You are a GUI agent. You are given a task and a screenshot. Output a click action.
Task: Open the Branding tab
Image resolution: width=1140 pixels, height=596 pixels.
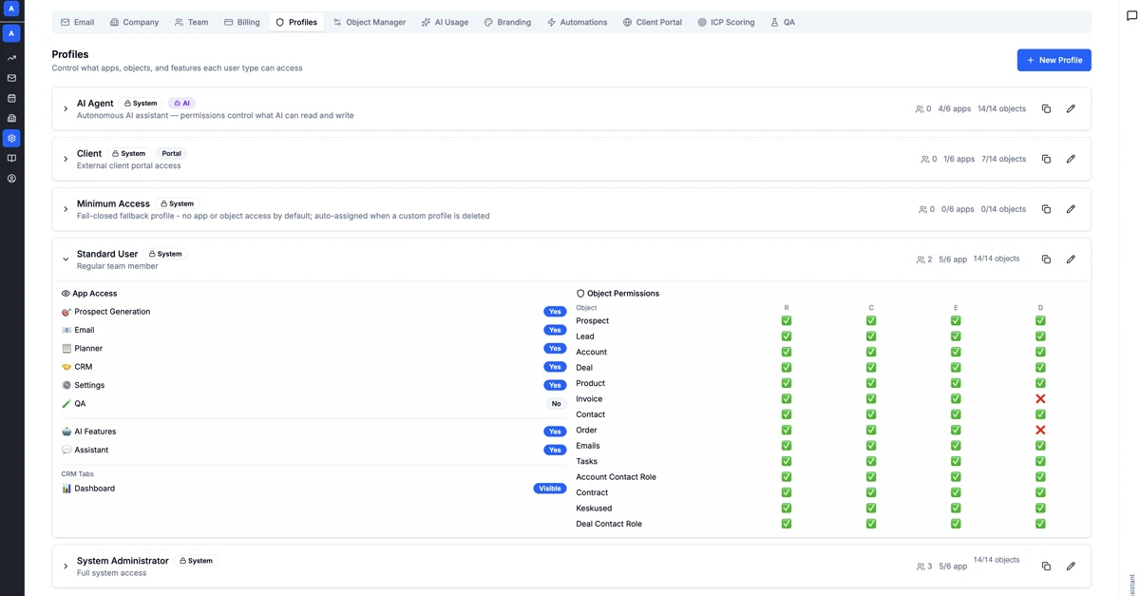coord(507,22)
